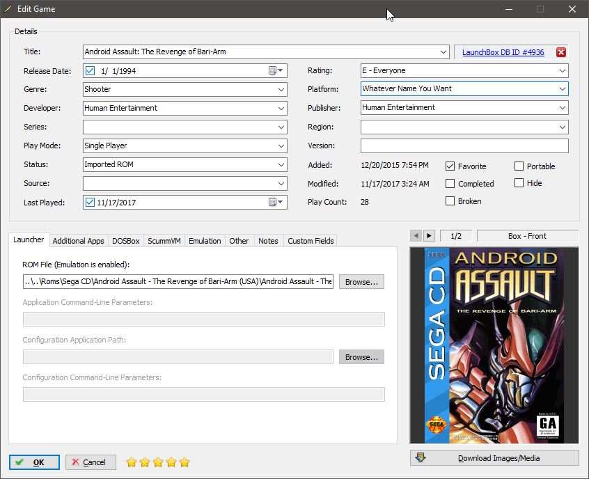This screenshot has height=479, width=589.
Task: Click the Cancel button
Action: [91, 462]
